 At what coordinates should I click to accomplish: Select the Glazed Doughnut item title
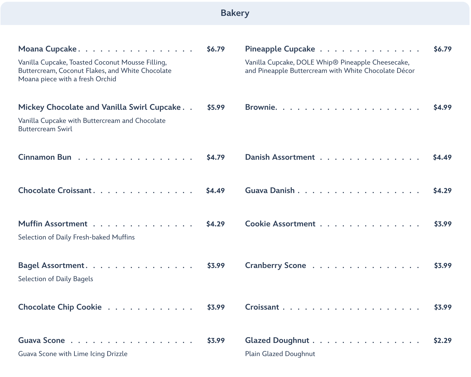277,340
